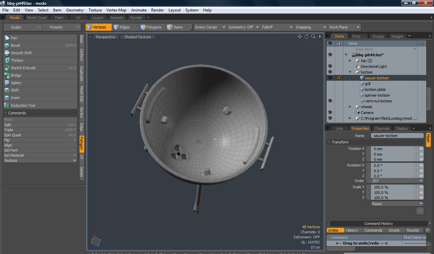This screenshot has width=434, height=254.
Task: Open the History tab in Command History
Action: [x=352, y=230]
